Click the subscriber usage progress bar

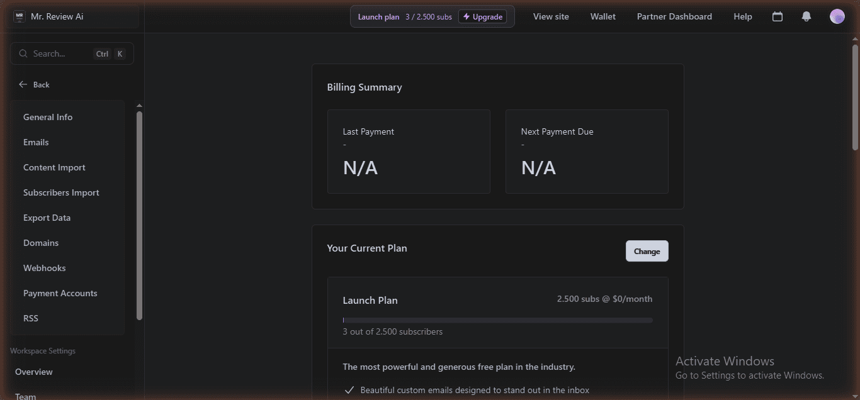point(497,320)
